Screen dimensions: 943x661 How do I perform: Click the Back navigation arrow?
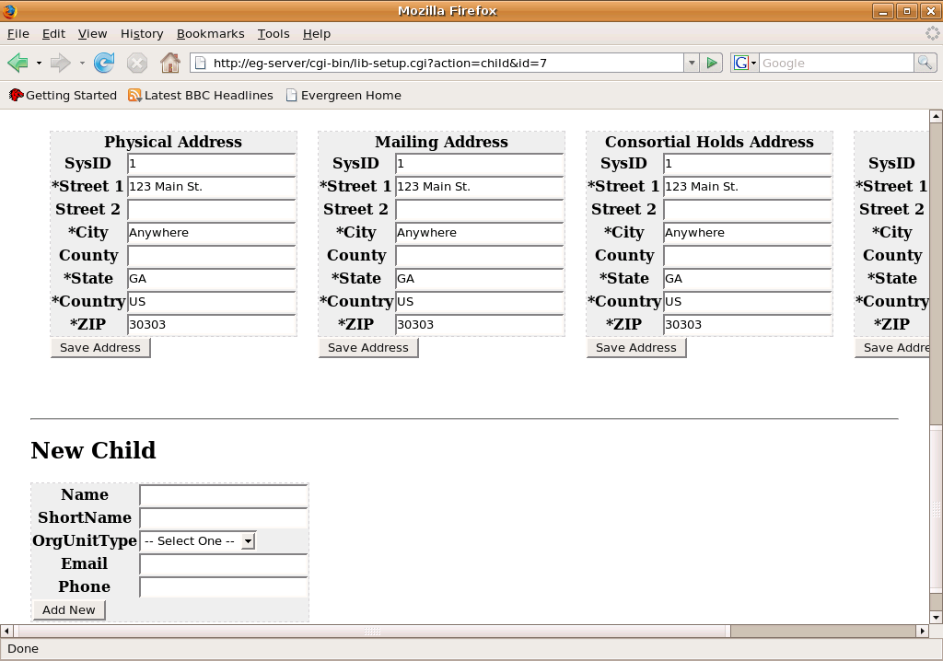(17, 63)
